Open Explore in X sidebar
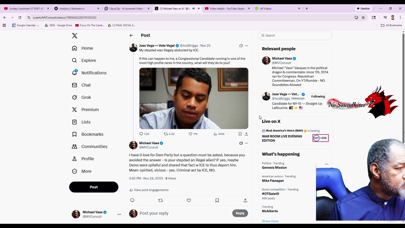This screenshot has height=228, width=405. (x=84, y=60)
